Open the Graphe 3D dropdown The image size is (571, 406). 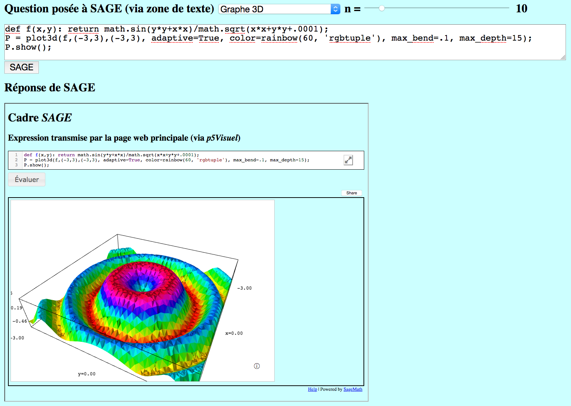[279, 9]
